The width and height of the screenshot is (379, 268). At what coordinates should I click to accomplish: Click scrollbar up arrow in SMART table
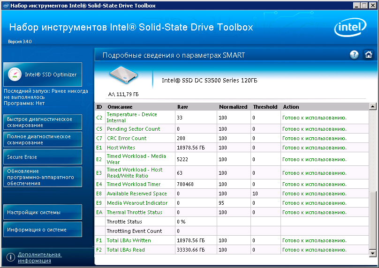(372, 106)
